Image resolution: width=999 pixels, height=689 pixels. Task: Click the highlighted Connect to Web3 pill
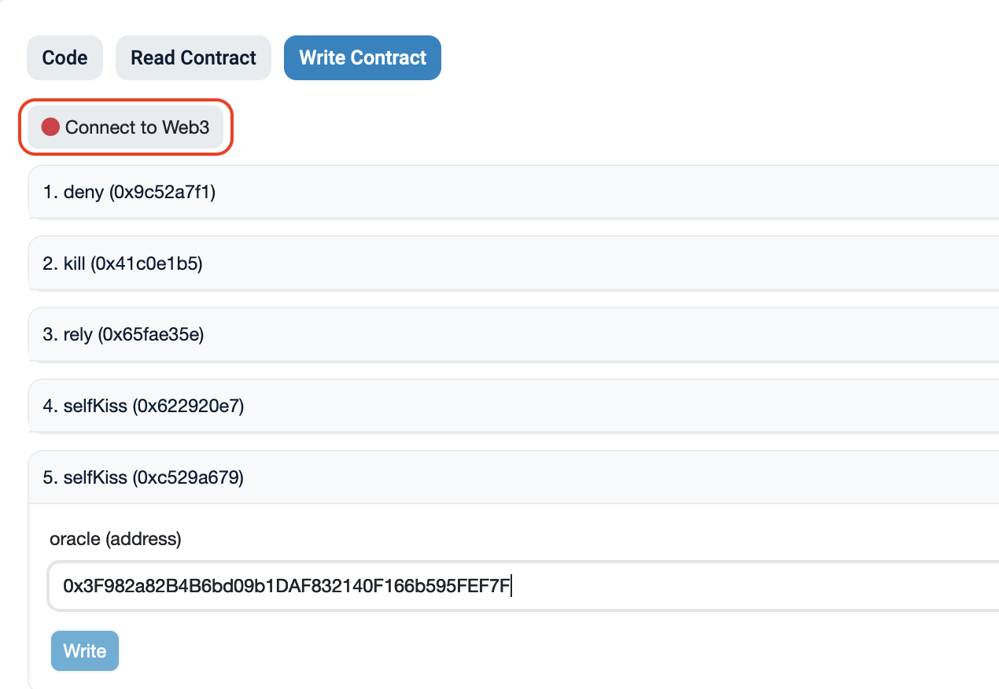126,127
